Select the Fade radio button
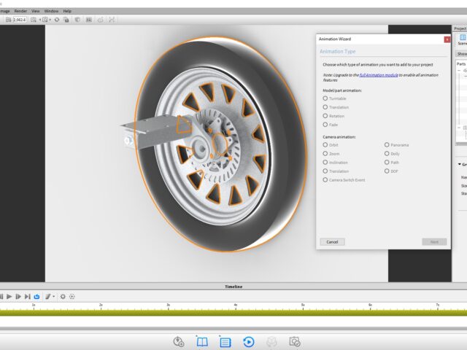 click(x=325, y=125)
